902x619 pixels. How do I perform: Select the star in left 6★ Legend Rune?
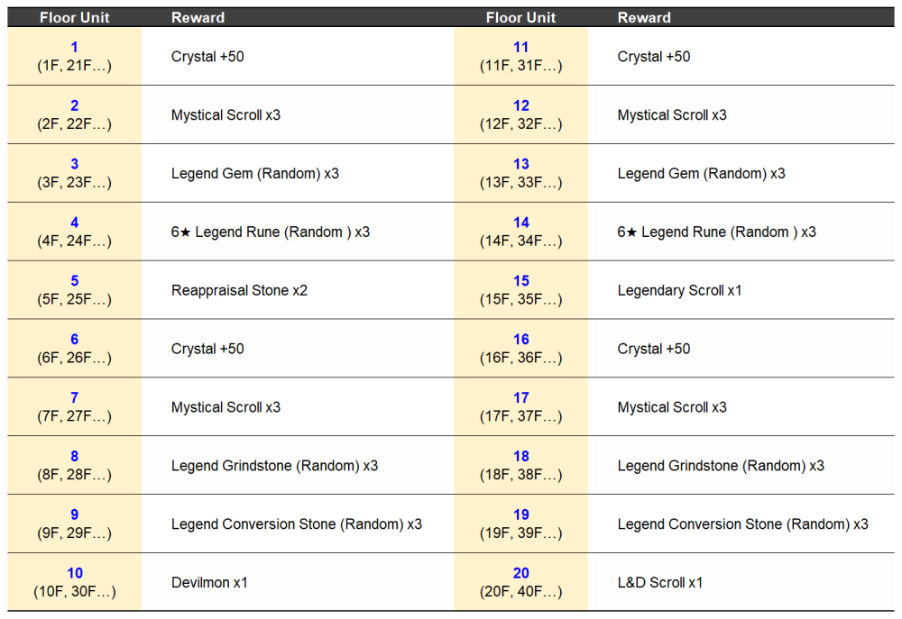tap(185, 232)
